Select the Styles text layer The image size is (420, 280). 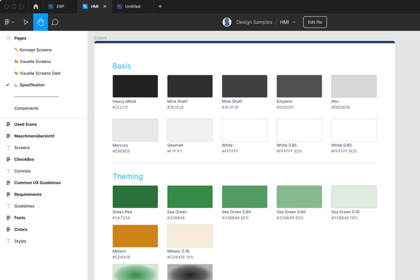(x=20, y=241)
